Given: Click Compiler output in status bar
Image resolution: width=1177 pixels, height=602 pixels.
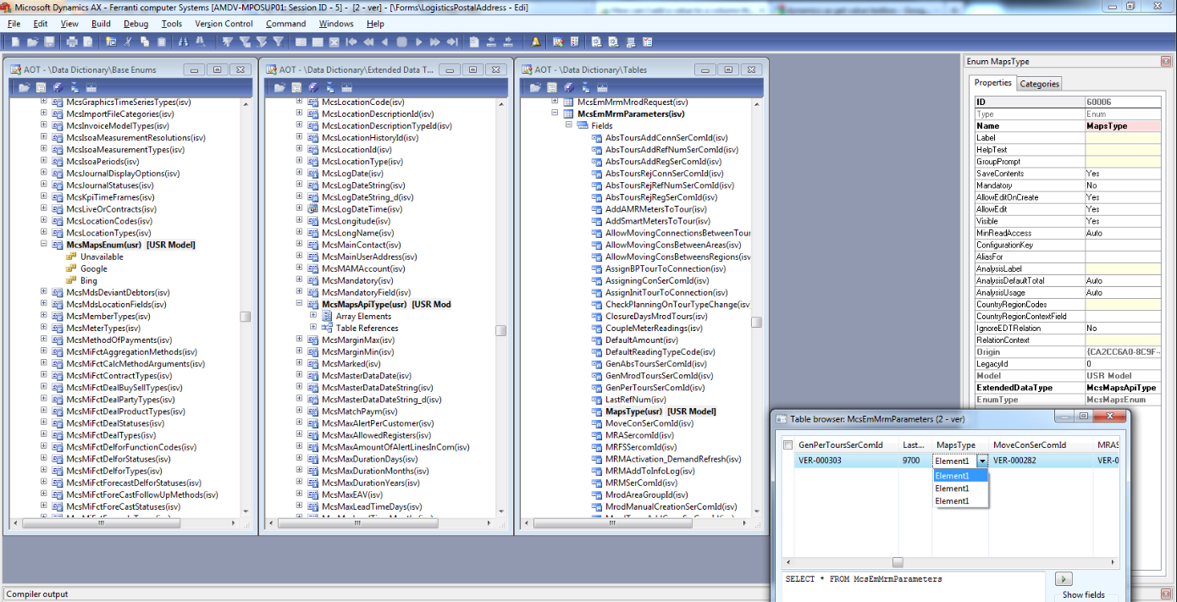Looking at the screenshot, I should [37, 594].
